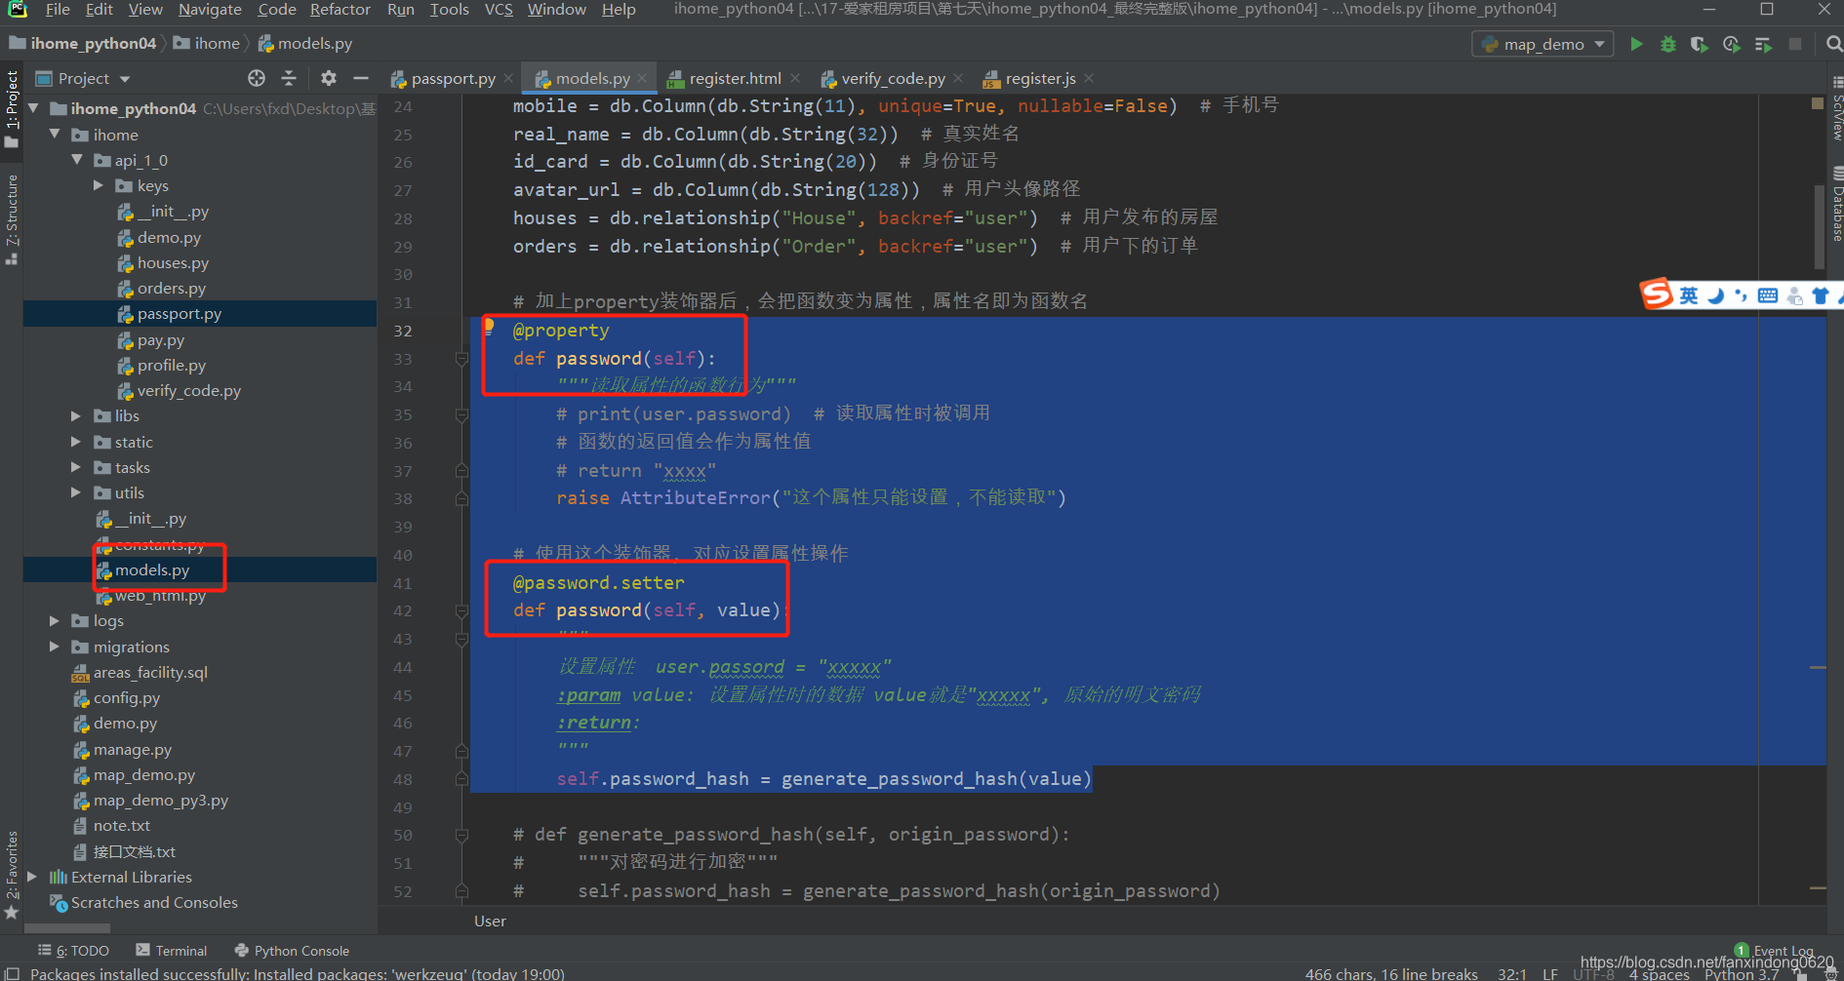Screen dimensions: 1844x981
Task: Open Terminal tool window
Action: coord(172,950)
